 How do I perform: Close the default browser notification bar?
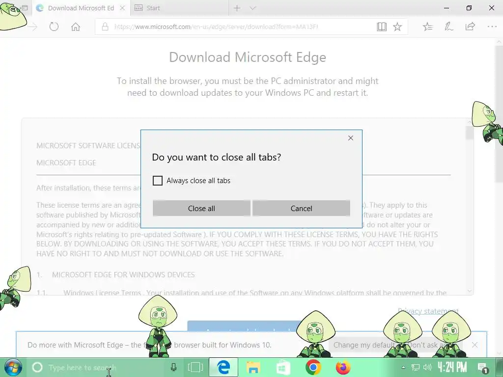point(475,345)
